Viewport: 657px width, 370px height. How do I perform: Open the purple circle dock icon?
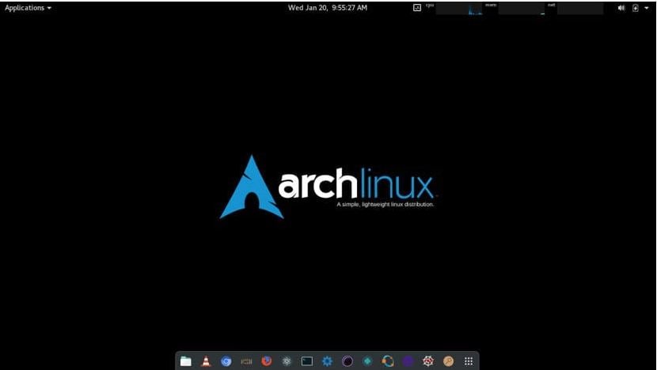tap(408, 361)
